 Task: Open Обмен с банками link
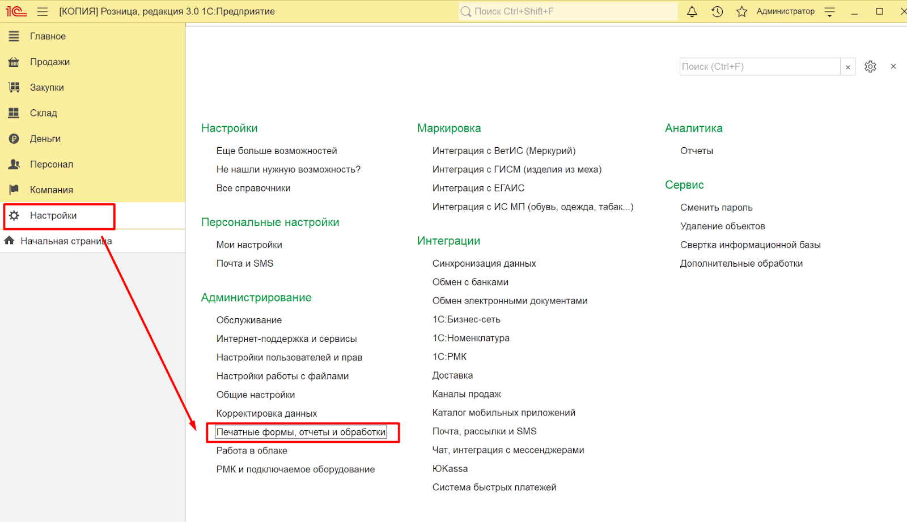(x=471, y=282)
